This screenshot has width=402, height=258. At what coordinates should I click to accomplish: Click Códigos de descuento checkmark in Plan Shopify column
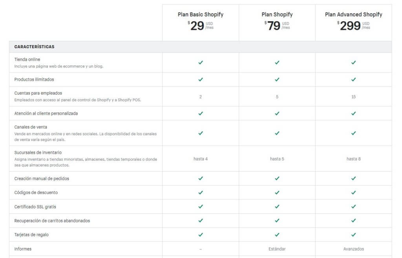click(277, 193)
